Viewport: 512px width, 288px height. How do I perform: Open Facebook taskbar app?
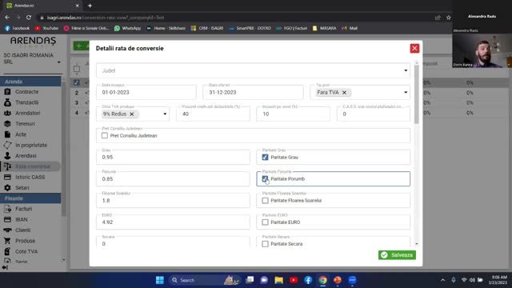click(x=308, y=280)
